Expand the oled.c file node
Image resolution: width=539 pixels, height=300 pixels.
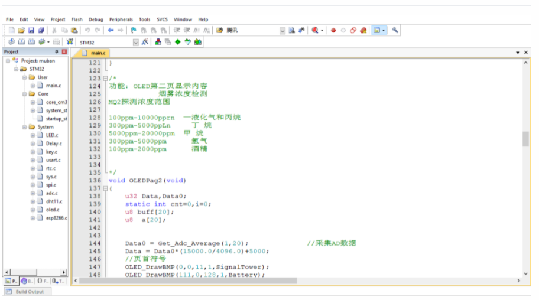pos(33,210)
